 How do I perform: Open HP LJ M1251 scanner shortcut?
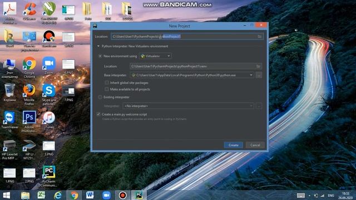tap(29, 149)
